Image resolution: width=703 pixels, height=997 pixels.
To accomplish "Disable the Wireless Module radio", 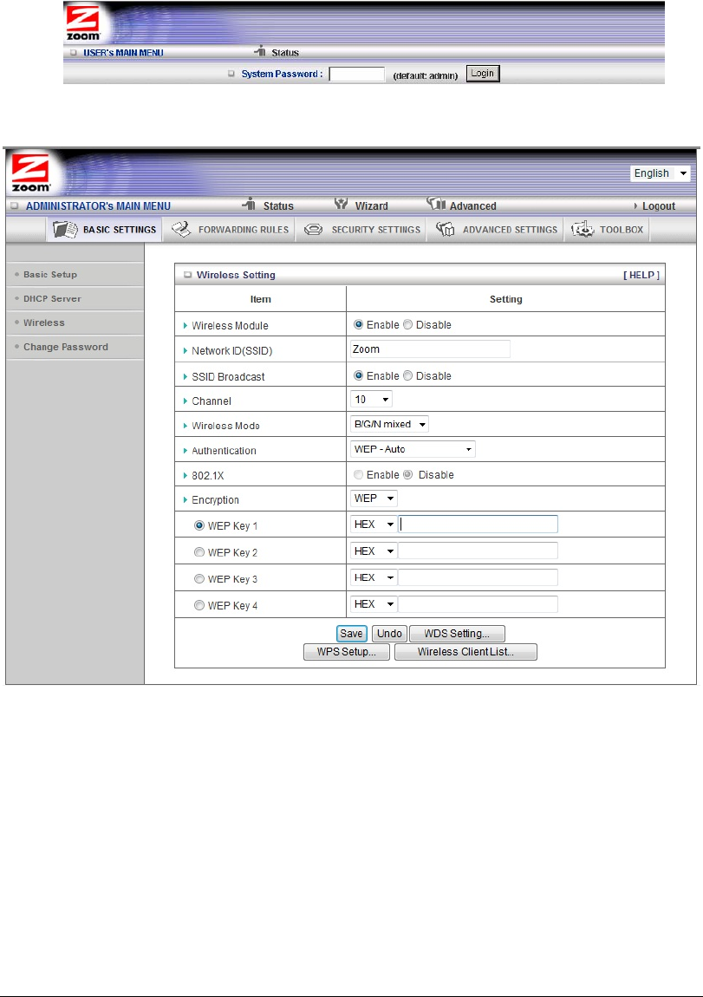I will (x=408, y=325).
